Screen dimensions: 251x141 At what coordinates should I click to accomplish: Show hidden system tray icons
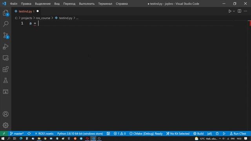220,139
